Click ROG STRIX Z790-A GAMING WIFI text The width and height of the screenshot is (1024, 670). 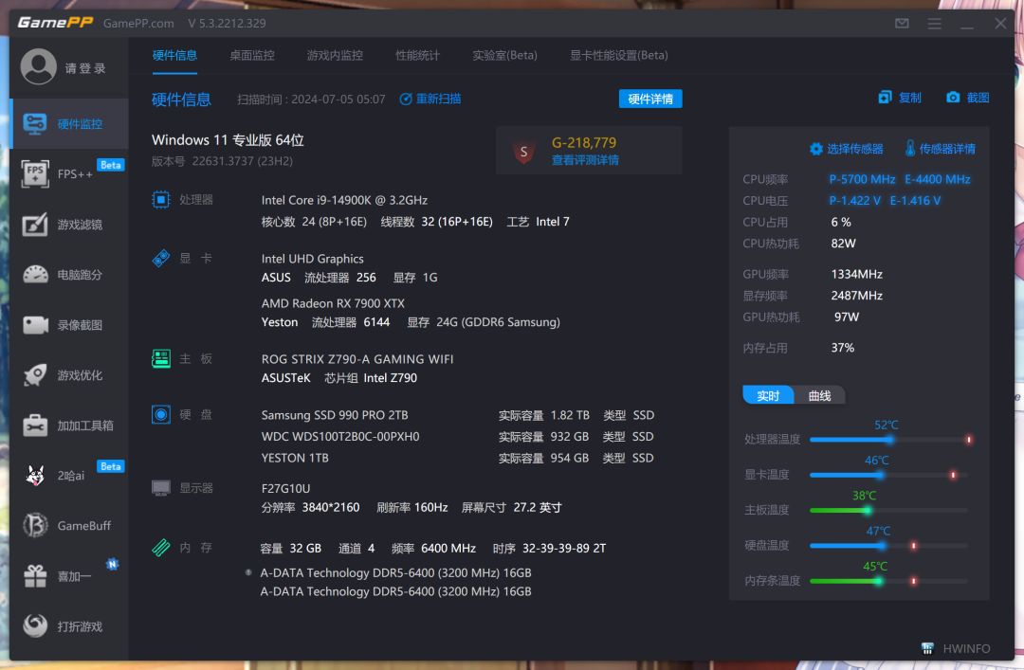[357, 358]
